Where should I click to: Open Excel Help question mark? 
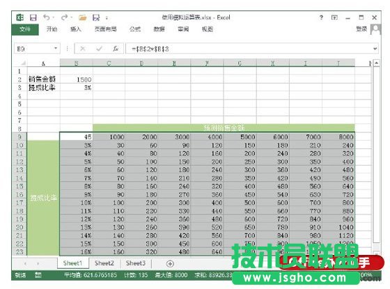tap(321, 17)
